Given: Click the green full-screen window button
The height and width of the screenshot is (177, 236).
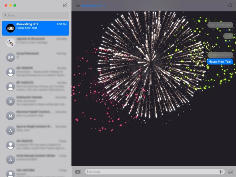Looking at the screenshot, I should click(x=15, y=5).
